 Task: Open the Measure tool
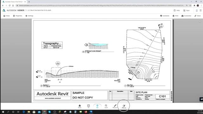coord(115,106)
